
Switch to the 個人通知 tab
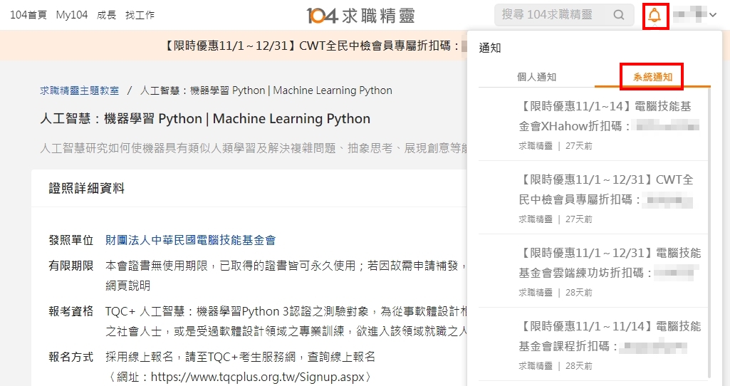coord(536,77)
